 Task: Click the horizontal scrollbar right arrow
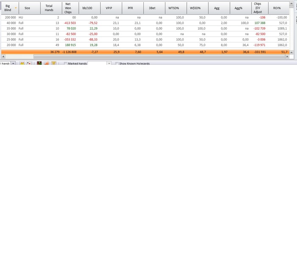point(287,56)
